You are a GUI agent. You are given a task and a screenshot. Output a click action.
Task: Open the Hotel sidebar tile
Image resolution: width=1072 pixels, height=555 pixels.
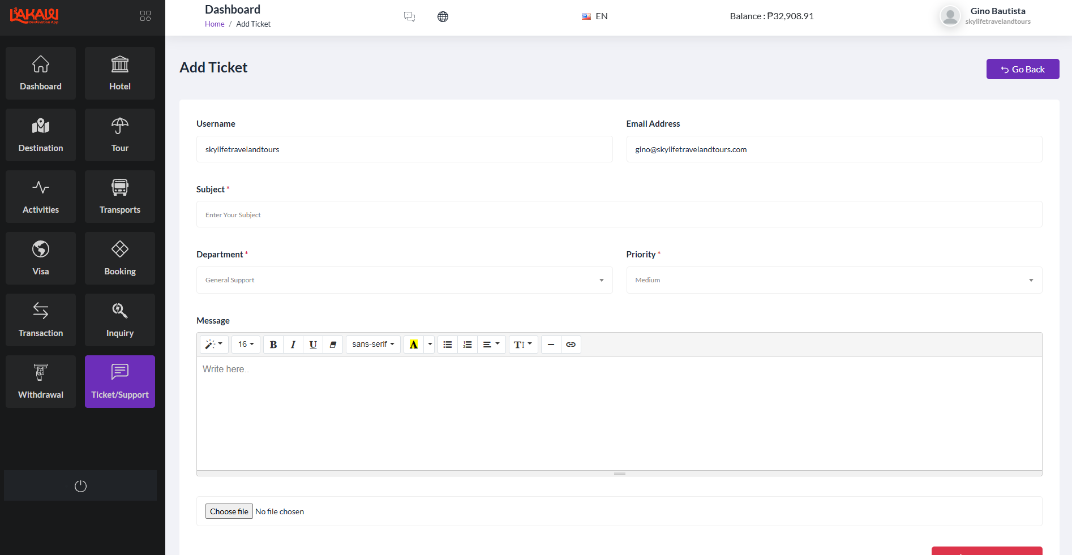120,74
